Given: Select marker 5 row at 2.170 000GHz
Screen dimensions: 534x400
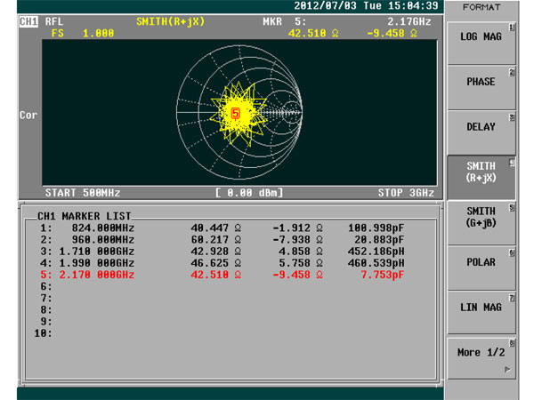Looking at the screenshot, I should [x=222, y=275].
